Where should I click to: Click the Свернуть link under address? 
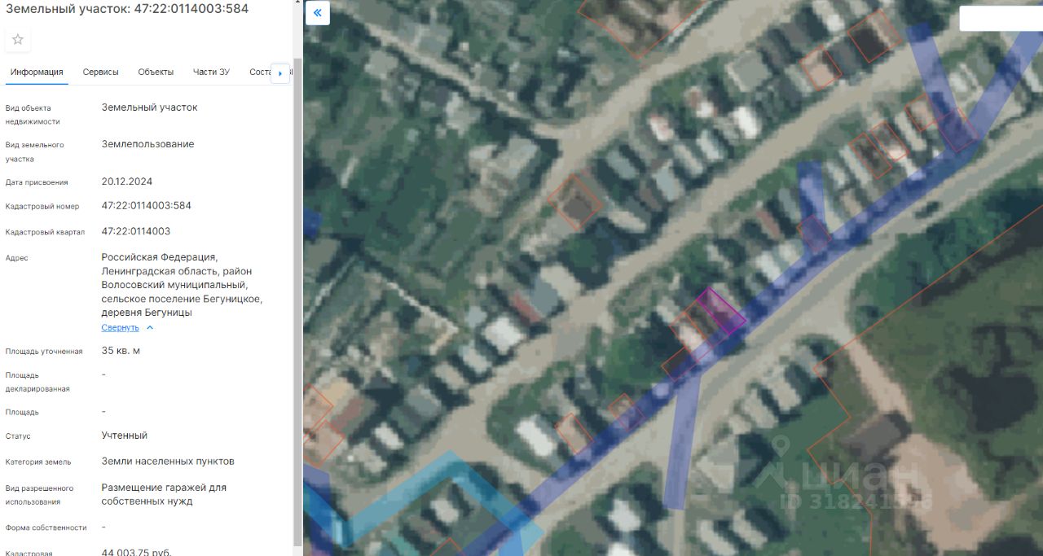coord(120,328)
